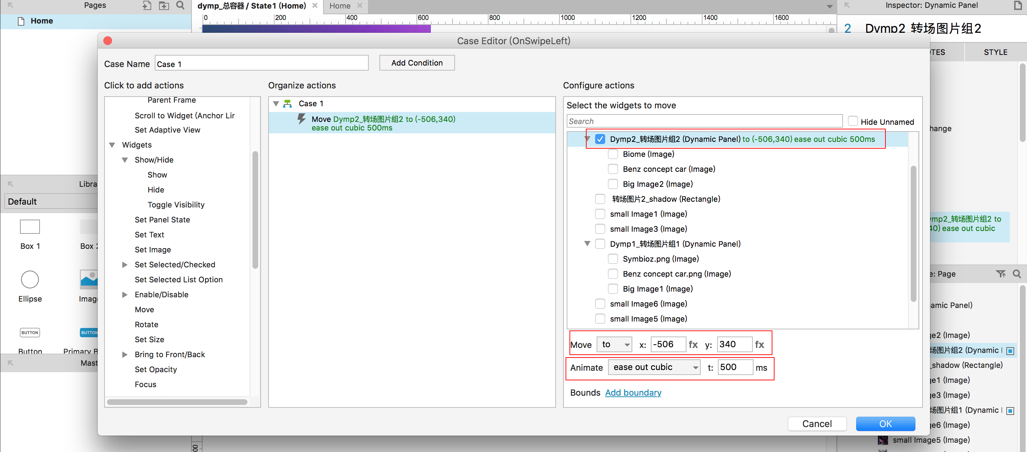Toggle the Hide Unnamed checkbox
Image resolution: width=1027 pixels, height=452 pixels.
[852, 121]
